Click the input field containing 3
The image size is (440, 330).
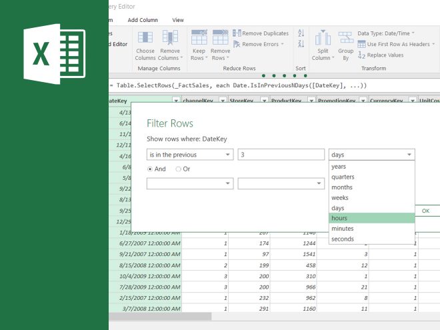(x=281, y=155)
